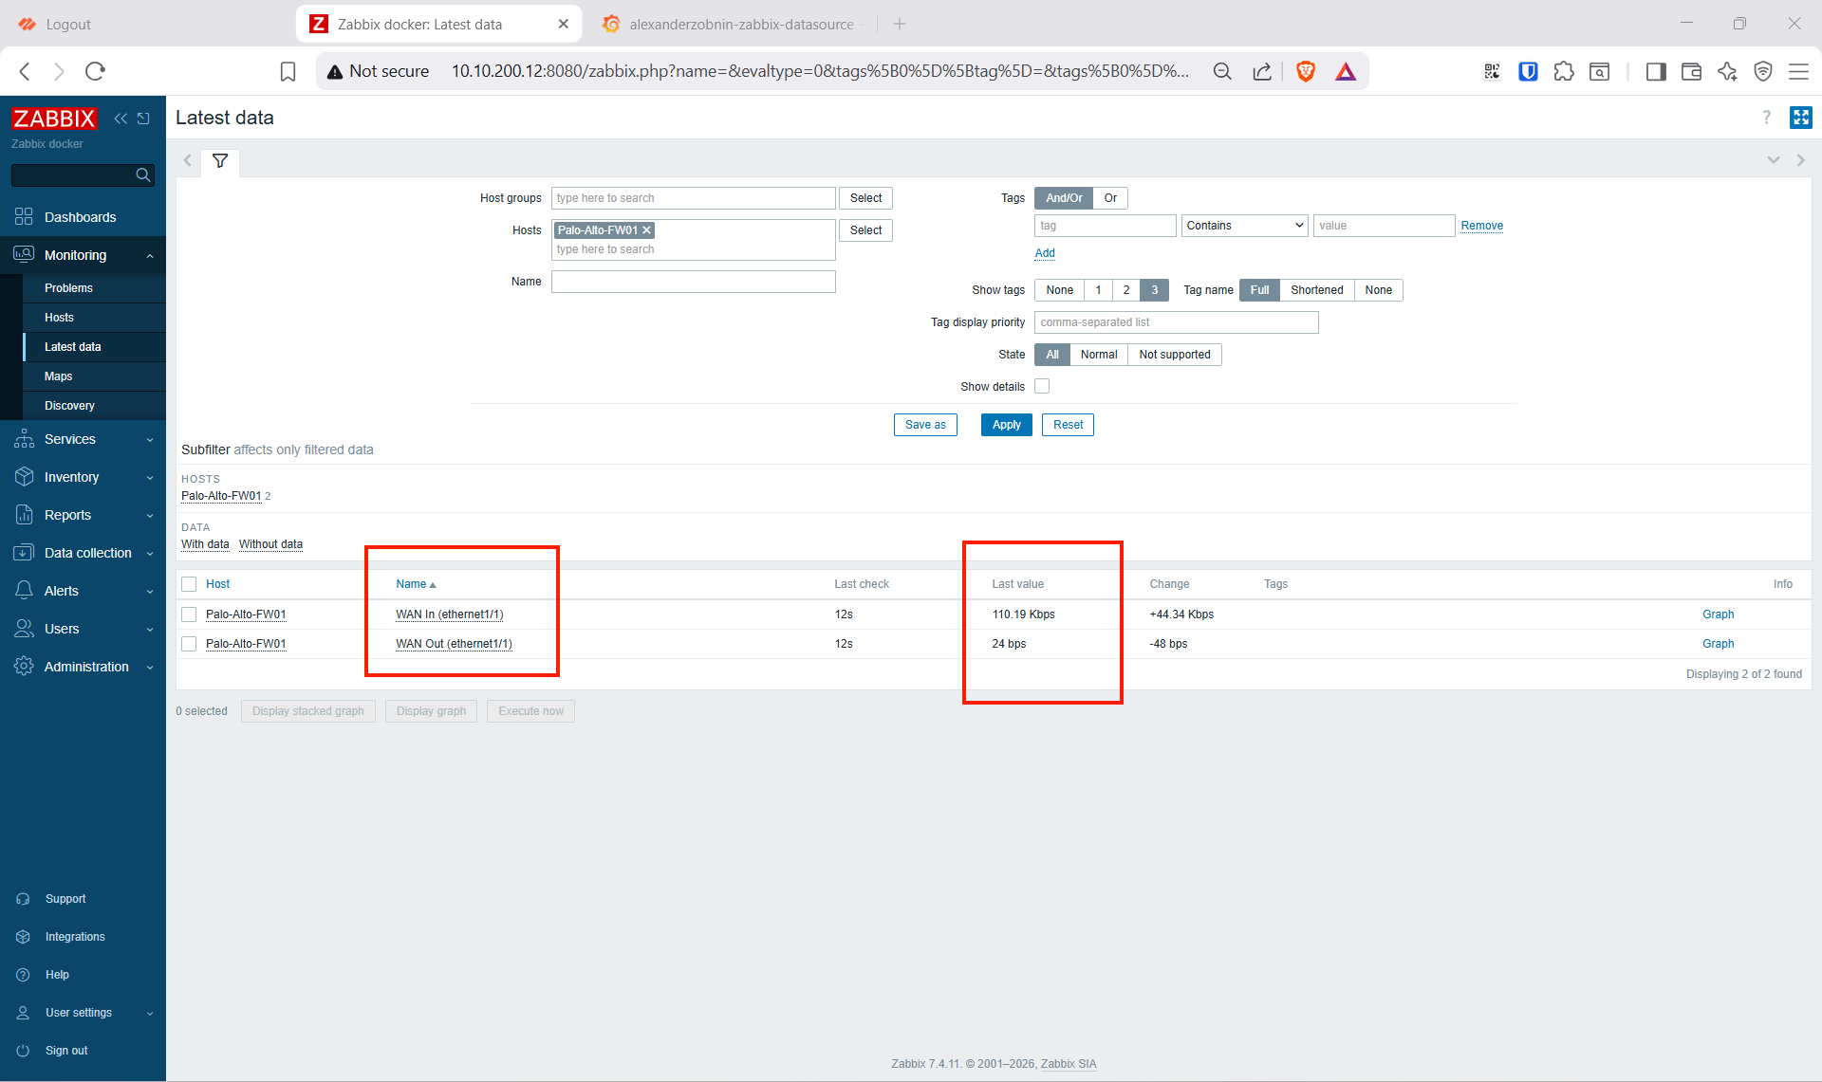Toggle the filter funnel tab
Viewport: 1822px width, 1082px height.
[220, 161]
